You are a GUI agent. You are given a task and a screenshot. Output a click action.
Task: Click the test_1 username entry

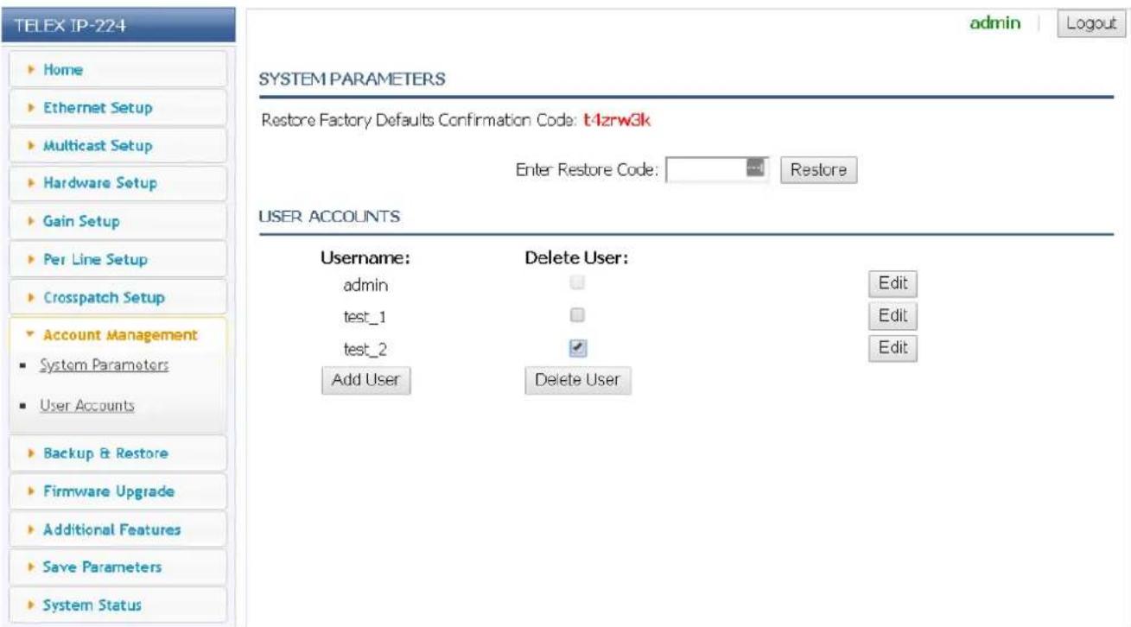364,317
